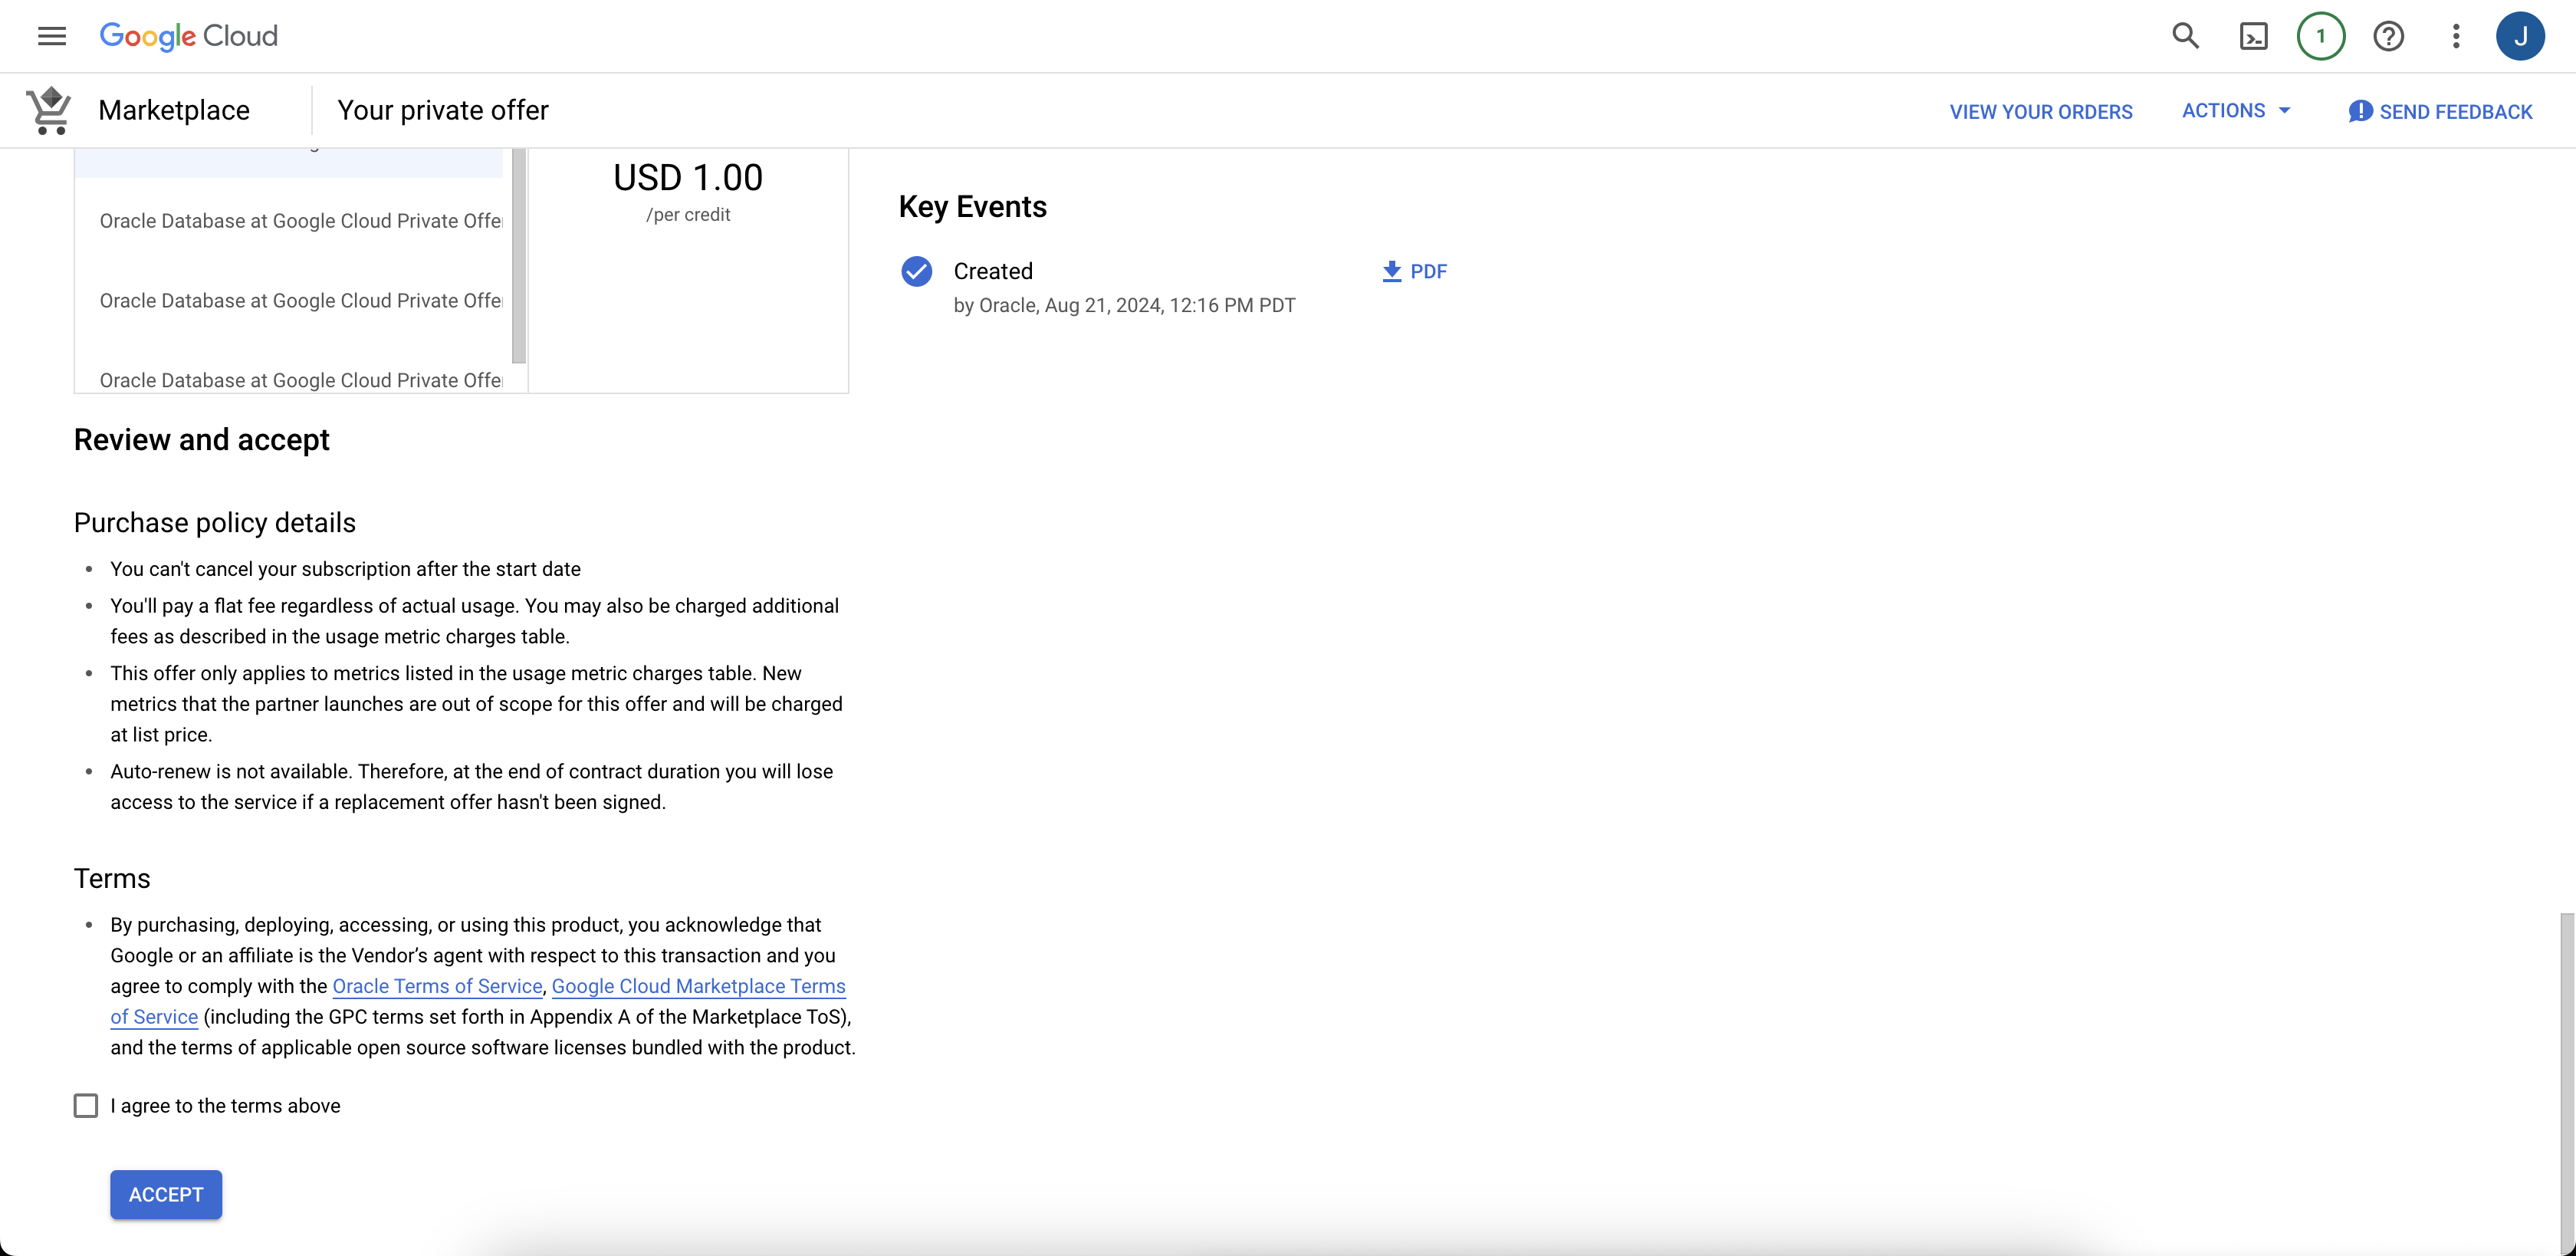Check the I agree to terms checkbox
Screen dimensions: 2576x1256
pos(86,1106)
